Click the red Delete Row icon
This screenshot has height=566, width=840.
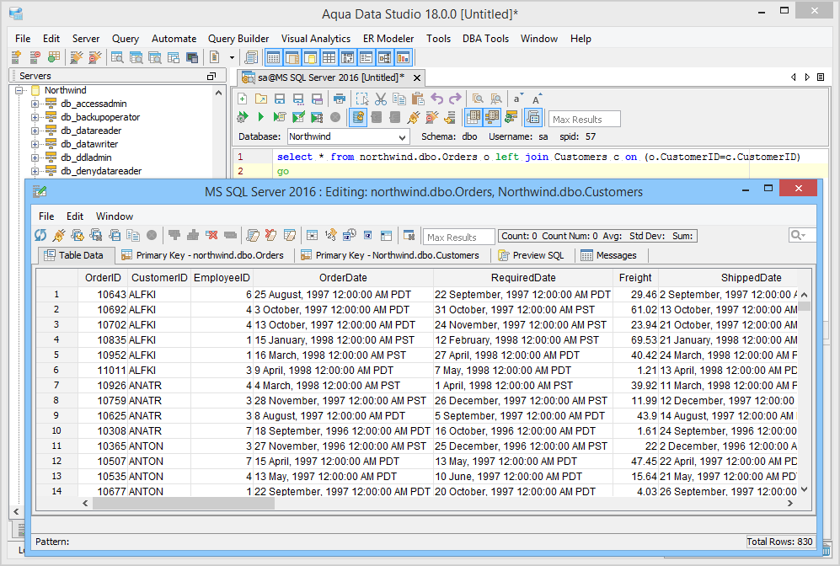click(212, 236)
